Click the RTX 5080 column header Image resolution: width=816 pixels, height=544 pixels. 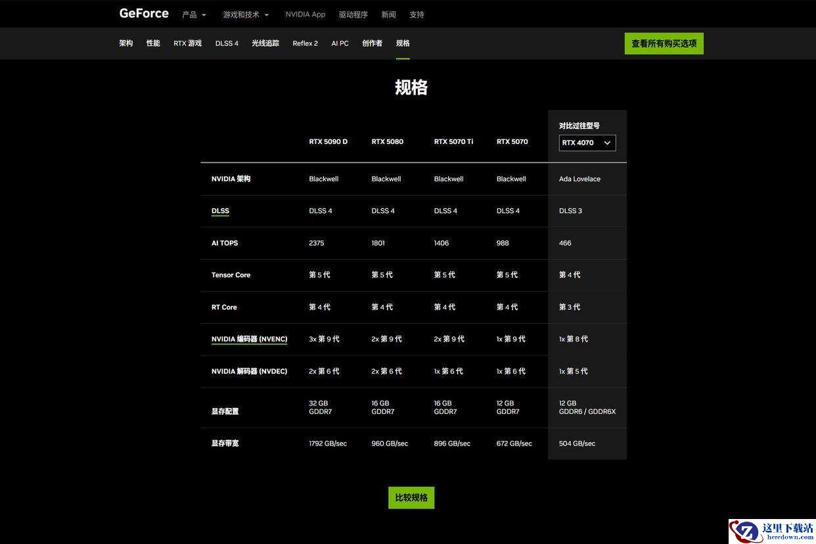[x=387, y=141]
